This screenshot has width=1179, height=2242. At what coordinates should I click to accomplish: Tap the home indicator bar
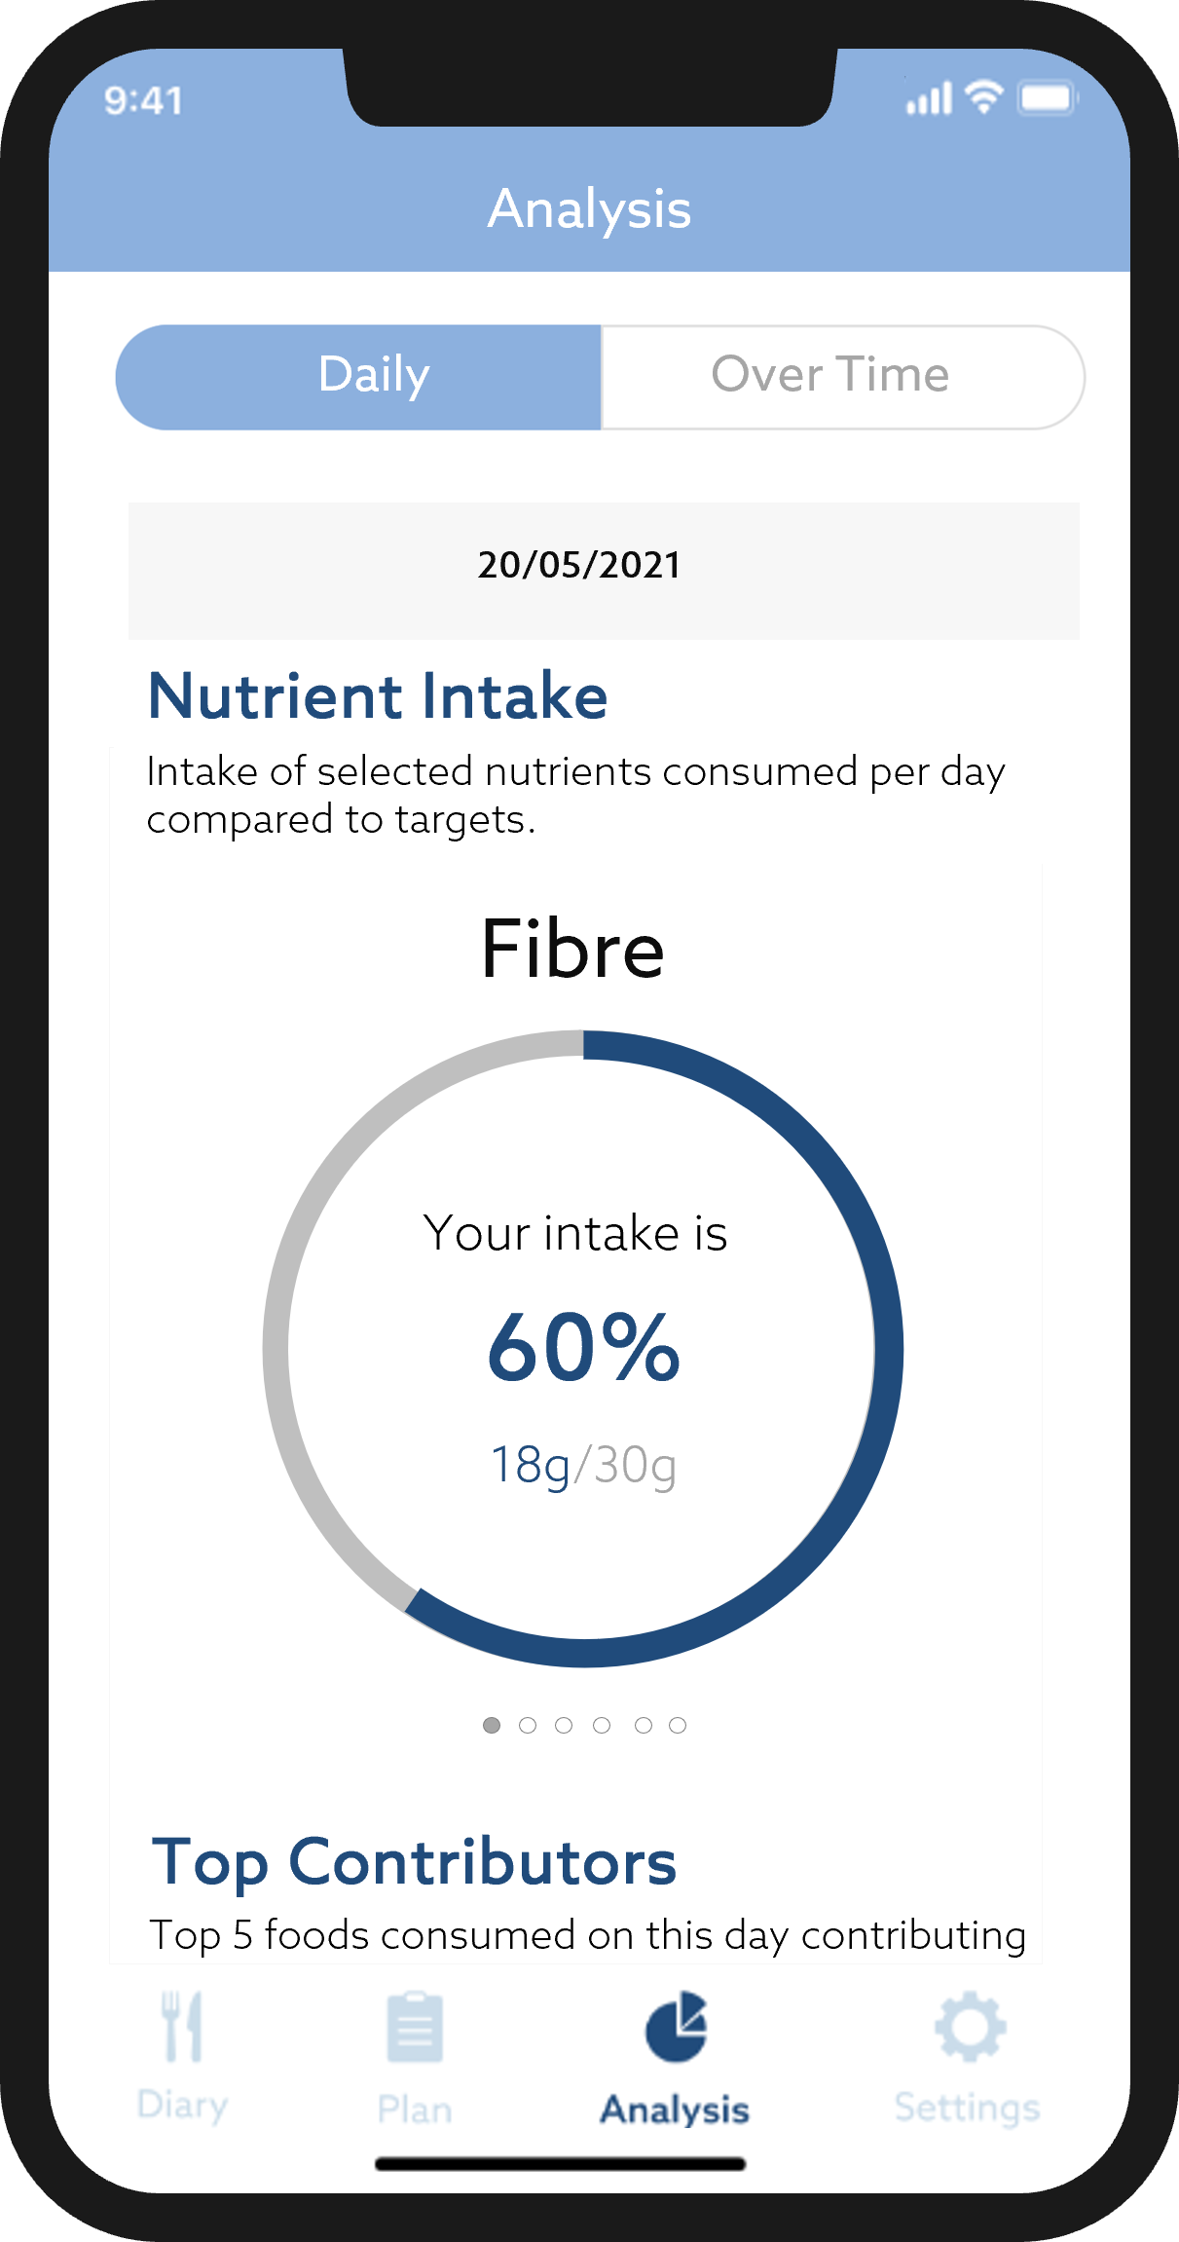tap(561, 2164)
